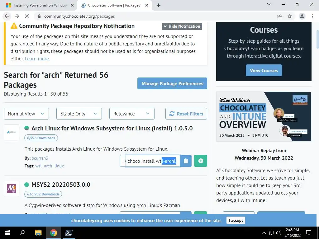Open Windows search from the taskbar
The height and width of the screenshot is (239, 319).
click(x=22, y=233)
